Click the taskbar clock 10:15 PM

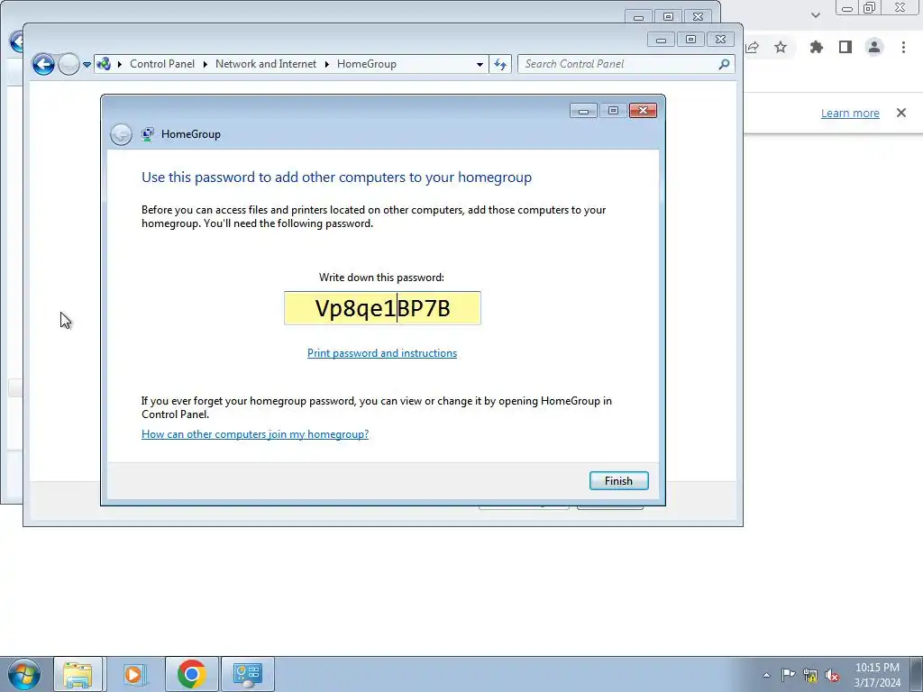pyautogui.click(x=877, y=675)
